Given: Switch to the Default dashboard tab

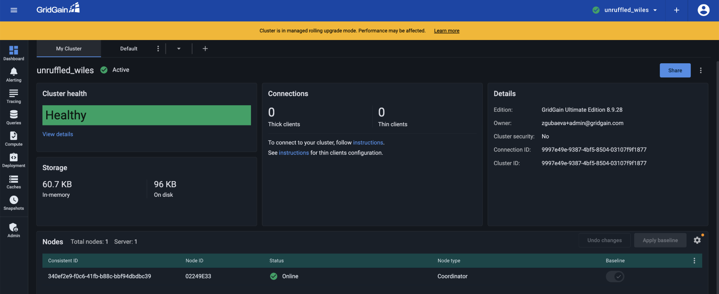Looking at the screenshot, I should point(129,49).
